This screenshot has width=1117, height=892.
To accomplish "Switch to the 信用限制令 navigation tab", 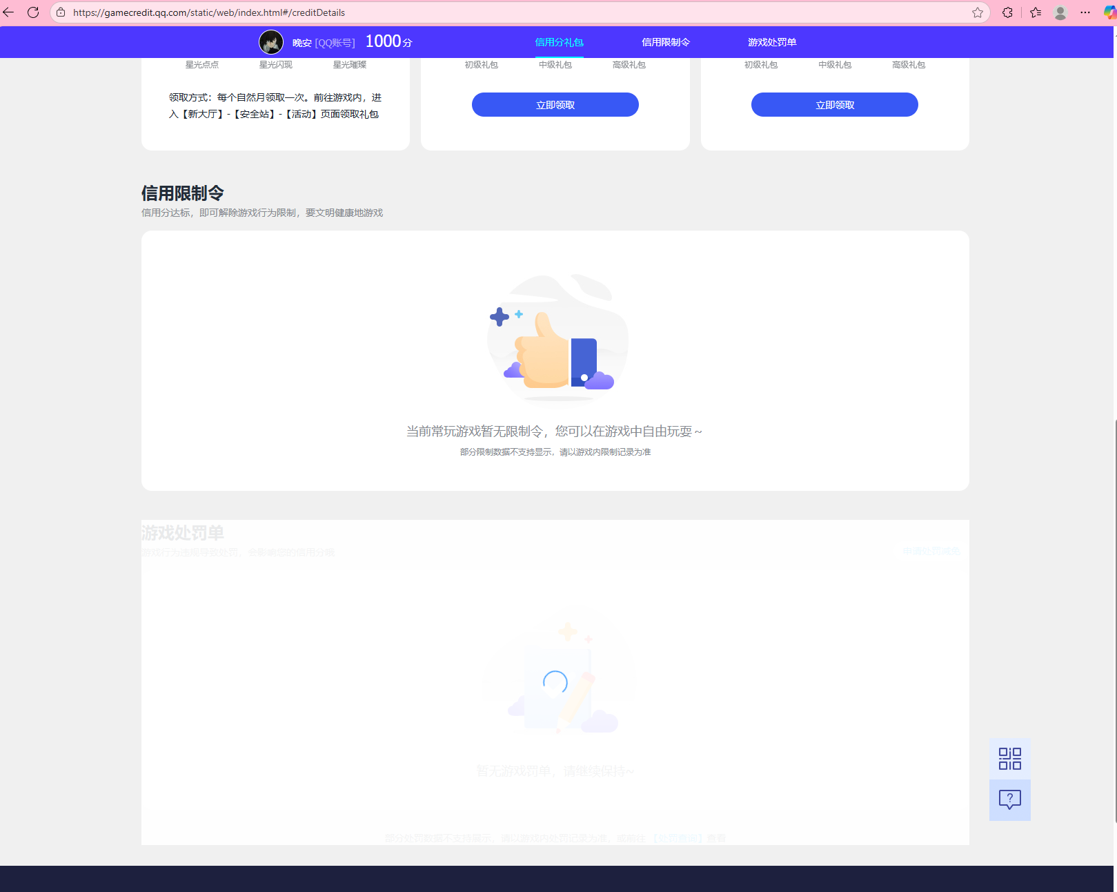I will pos(665,42).
